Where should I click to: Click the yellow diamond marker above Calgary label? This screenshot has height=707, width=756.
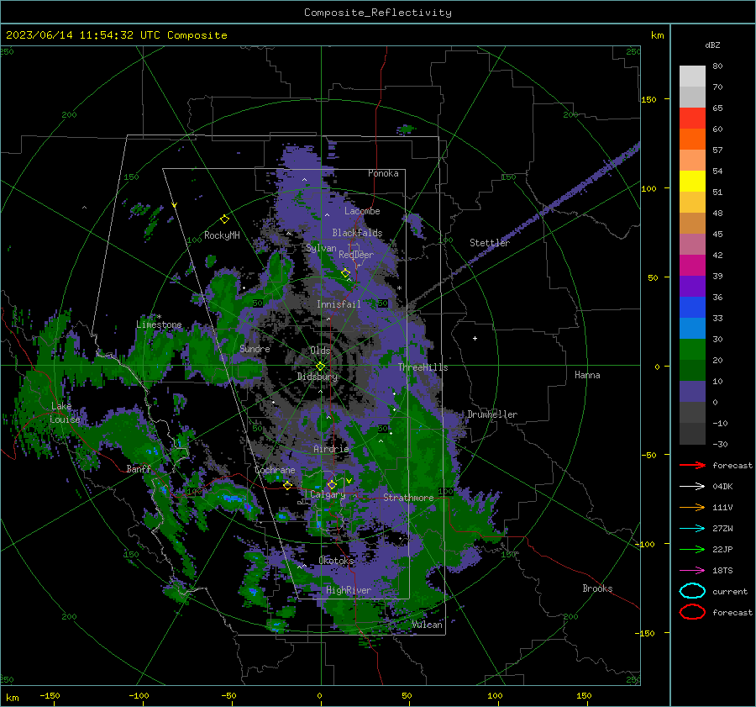coord(332,484)
